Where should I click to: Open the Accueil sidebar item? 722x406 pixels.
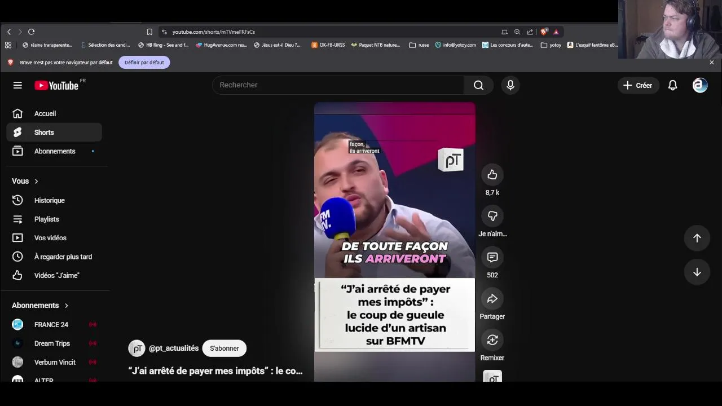pos(54,114)
